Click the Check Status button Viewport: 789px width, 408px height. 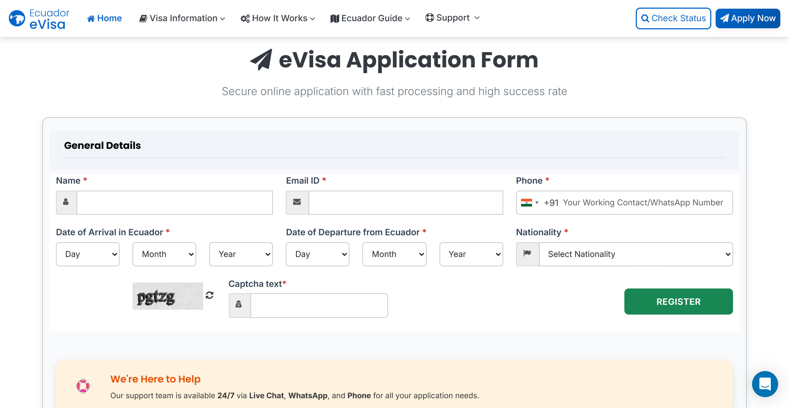coord(673,18)
